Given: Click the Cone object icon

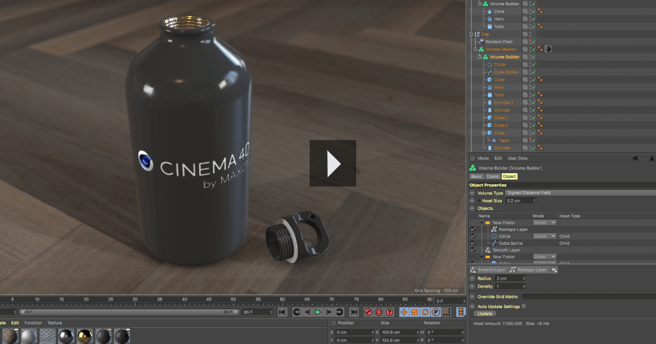Looking at the screenshot, I should point(489,11).
